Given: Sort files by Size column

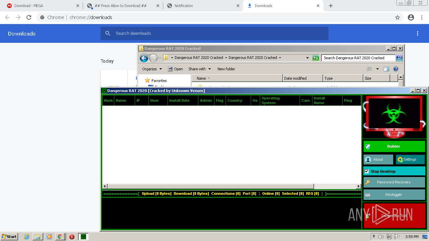Looking at the screenshot, I should [376, 78].
